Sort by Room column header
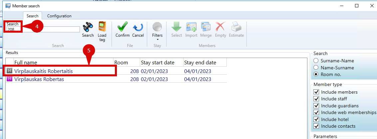The width and height of the screenshot is (377, 139). (127, 63)
